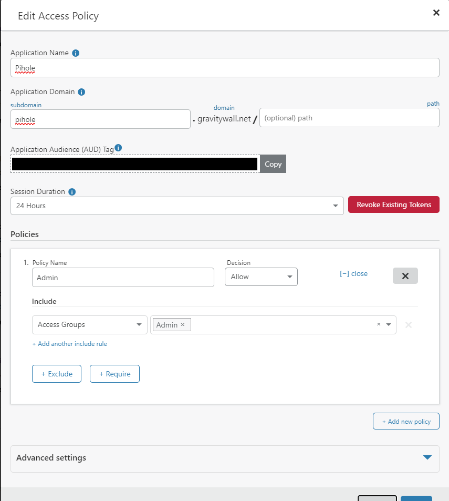Open the Session Duration dropdown
The width and height of the screenshot is (449, 501).
(335, 206)
